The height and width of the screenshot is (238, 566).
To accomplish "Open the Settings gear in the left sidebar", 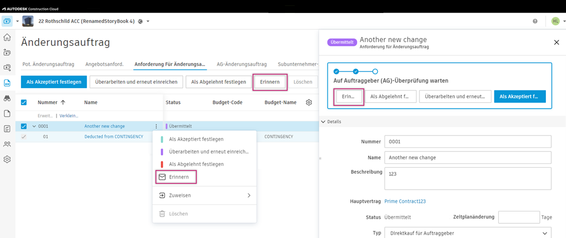I will 7,159.
